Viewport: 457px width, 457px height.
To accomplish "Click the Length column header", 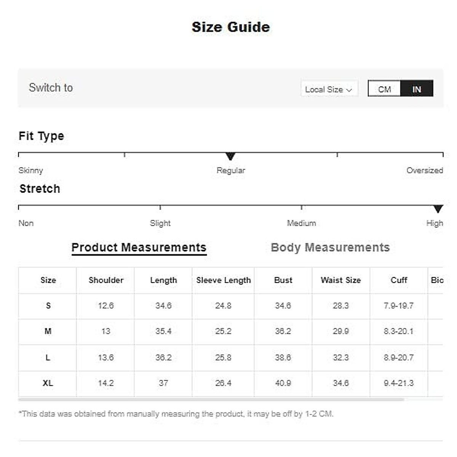I will click(x=163, y=280).
